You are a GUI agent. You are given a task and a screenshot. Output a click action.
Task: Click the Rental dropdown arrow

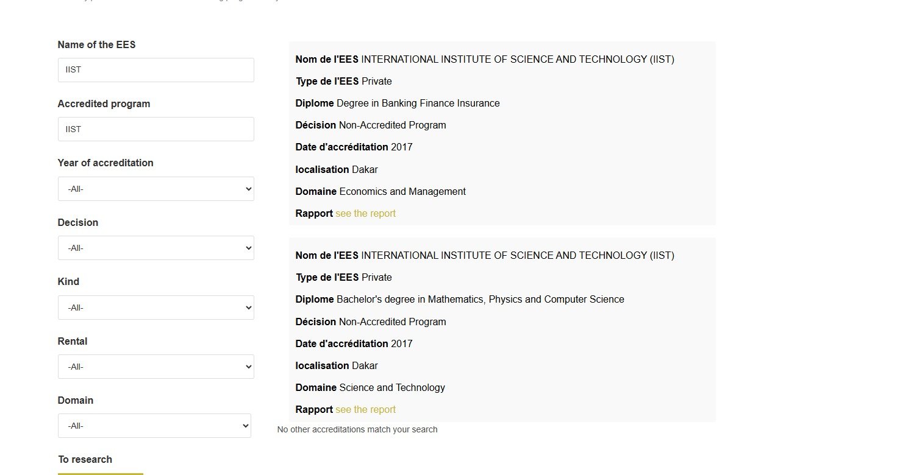coord(246,367)
